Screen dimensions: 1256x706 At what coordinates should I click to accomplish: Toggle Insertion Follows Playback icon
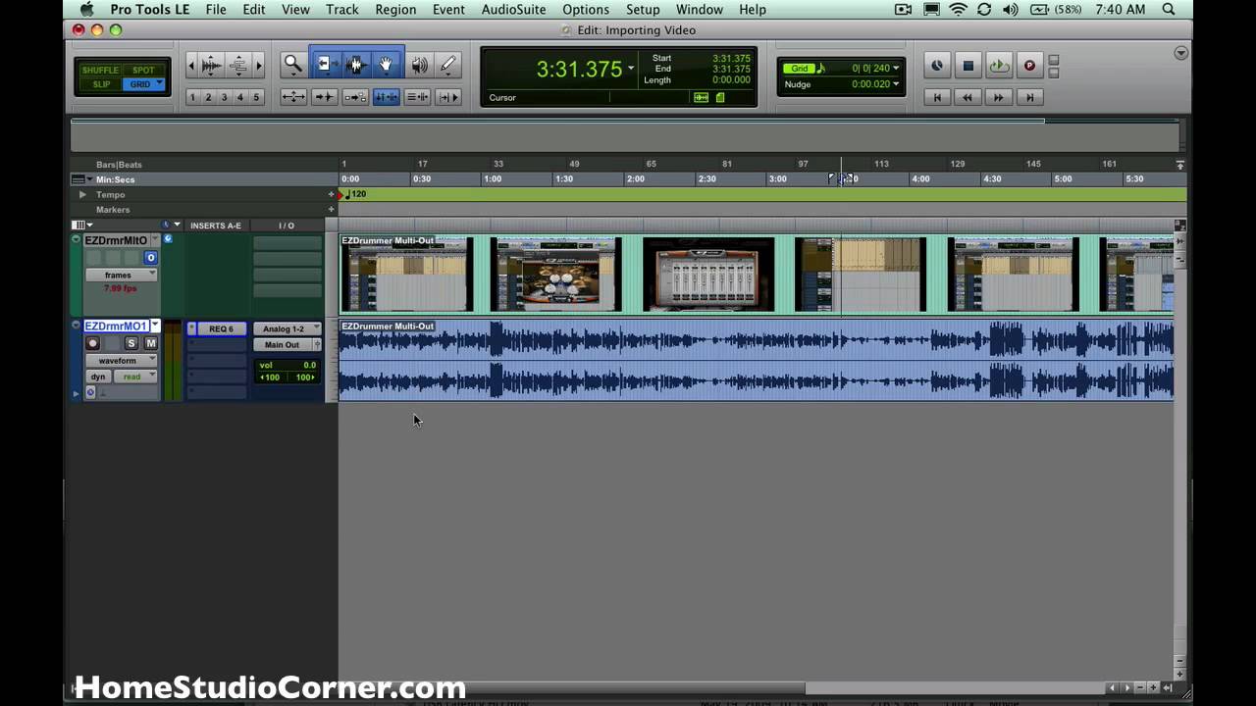click(447, 97)
